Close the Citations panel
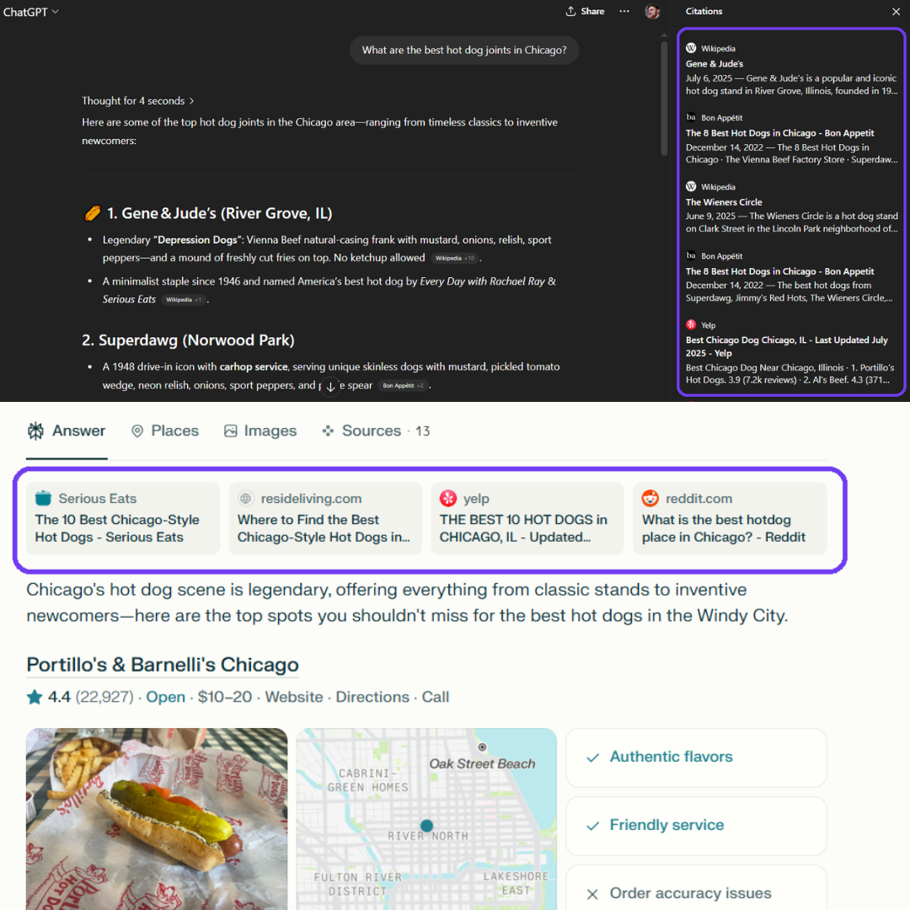The width and height of the screenshot is (910, 910). coord(896,12)
